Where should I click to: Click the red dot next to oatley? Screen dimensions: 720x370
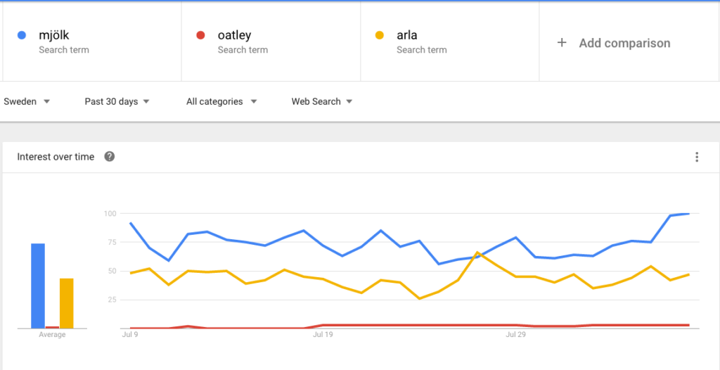[x=200, y=35]
